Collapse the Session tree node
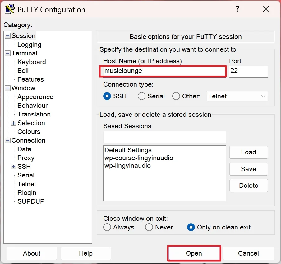281x264 pixels. pos(8,36)
